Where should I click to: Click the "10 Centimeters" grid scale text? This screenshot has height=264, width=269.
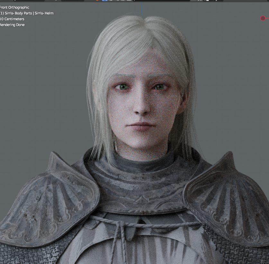(12, 19)
